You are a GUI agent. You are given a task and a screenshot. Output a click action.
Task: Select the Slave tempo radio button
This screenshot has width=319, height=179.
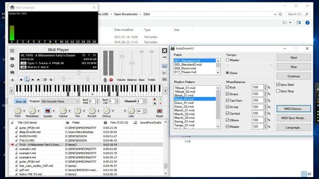tap(227, 73)
